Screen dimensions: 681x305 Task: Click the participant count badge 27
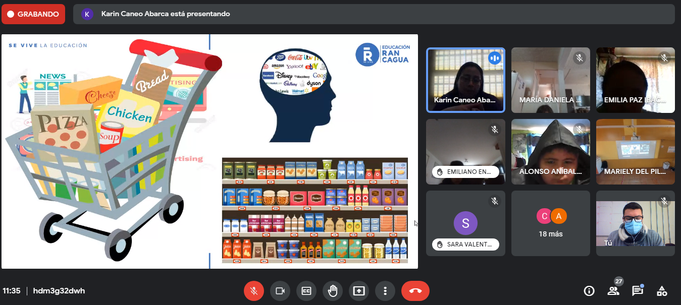point(618,281)
